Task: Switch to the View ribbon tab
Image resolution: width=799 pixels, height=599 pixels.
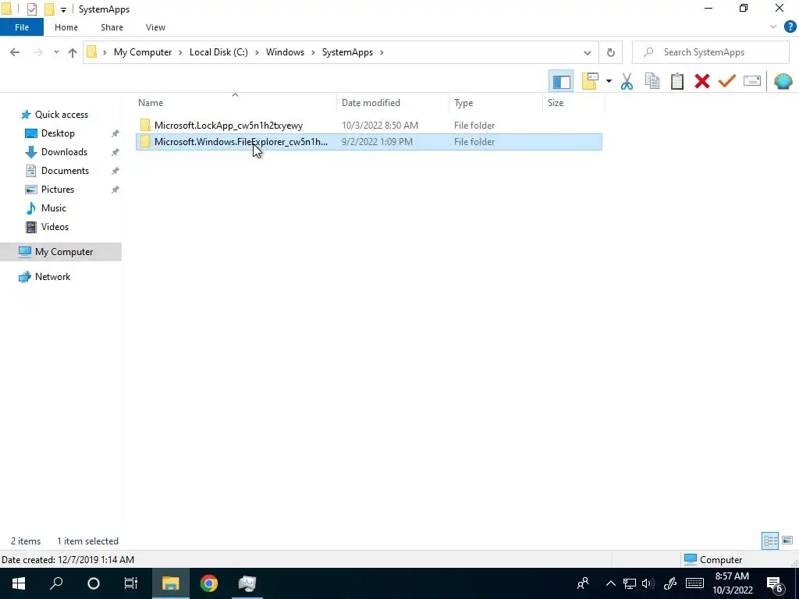Action: (155, 27)
